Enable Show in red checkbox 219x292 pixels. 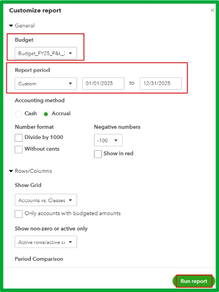pyautogui.click(x=98, y=154)
